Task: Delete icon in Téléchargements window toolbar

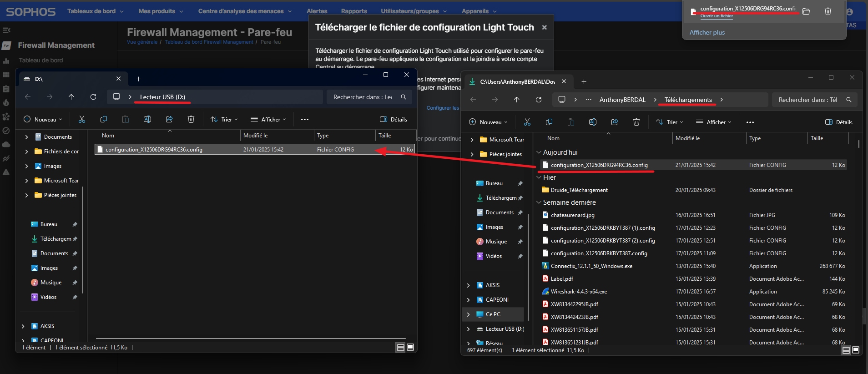Action: click(x=636, y=122)
